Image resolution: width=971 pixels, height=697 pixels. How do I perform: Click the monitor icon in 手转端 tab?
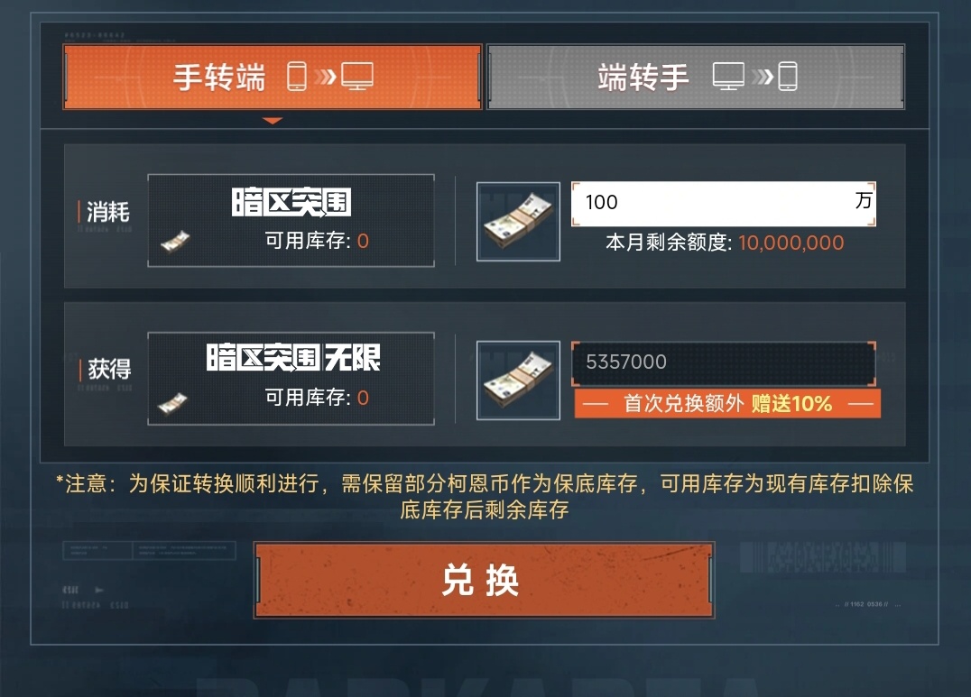tap(357, 77)
